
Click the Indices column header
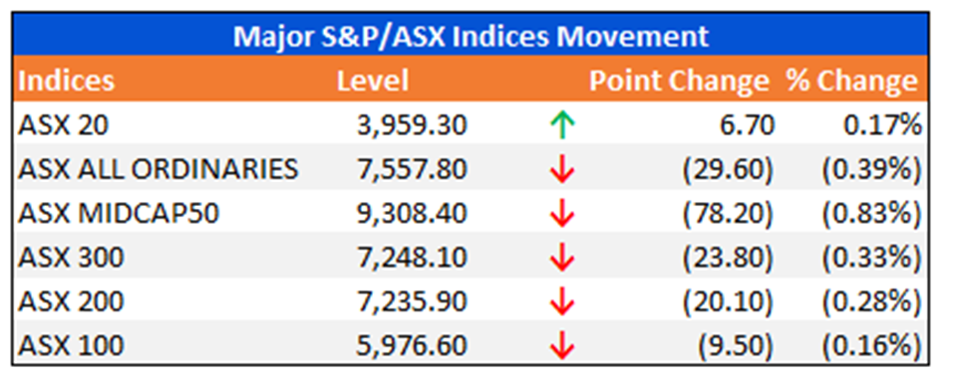coord(66,81)
